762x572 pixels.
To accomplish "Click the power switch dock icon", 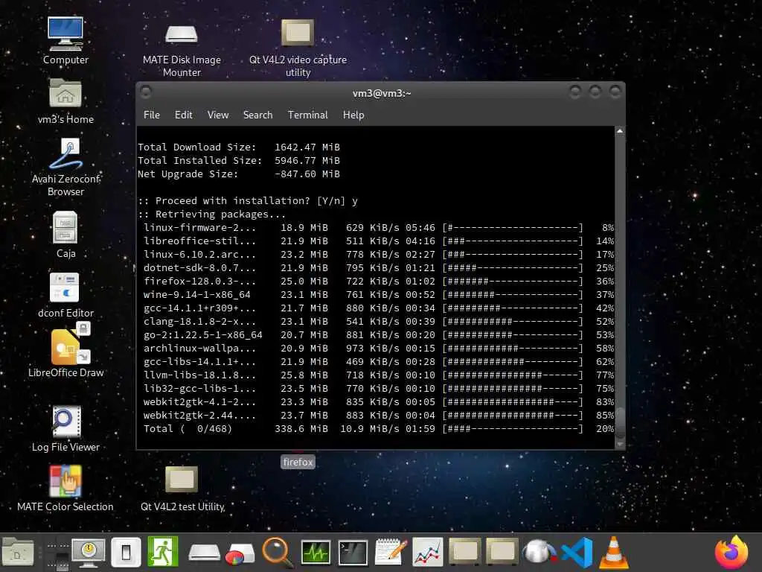I will coord(126,552).
